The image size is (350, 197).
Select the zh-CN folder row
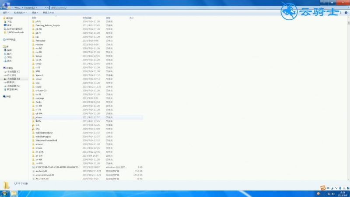click(87, 156)
